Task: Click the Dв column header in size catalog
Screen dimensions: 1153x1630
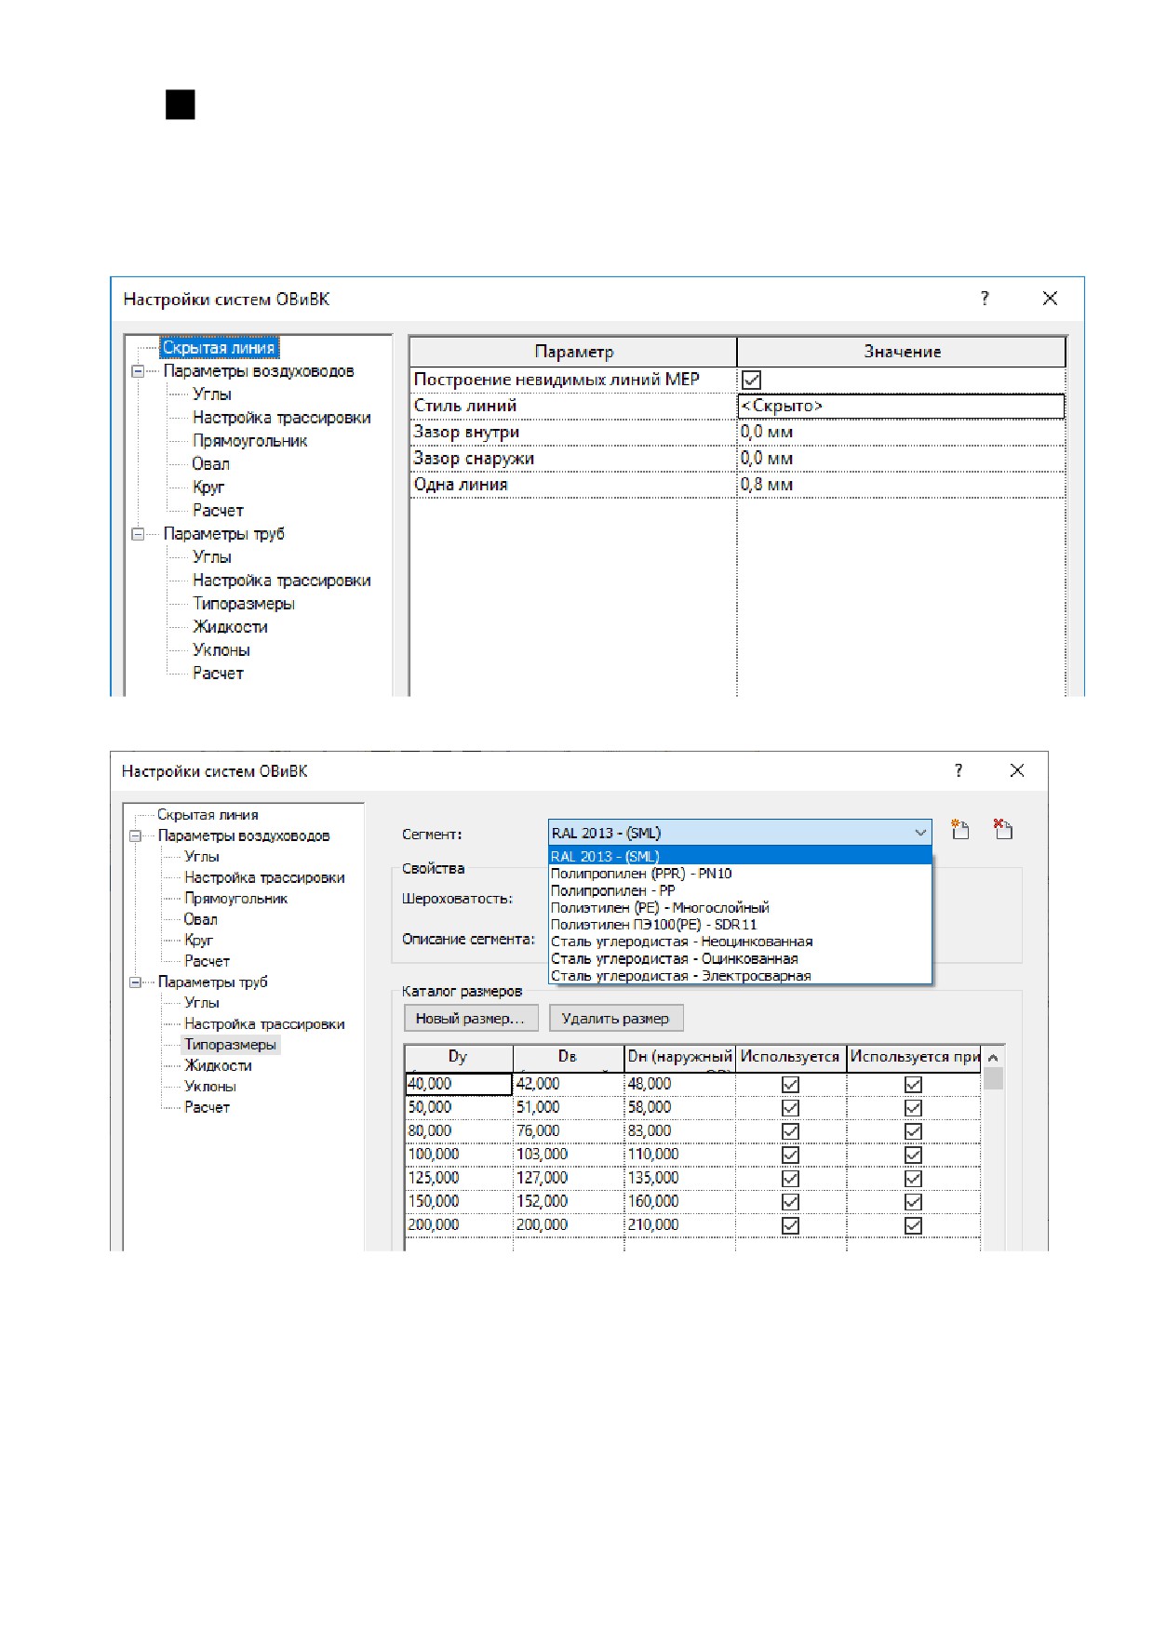Action: point(569,1058)
